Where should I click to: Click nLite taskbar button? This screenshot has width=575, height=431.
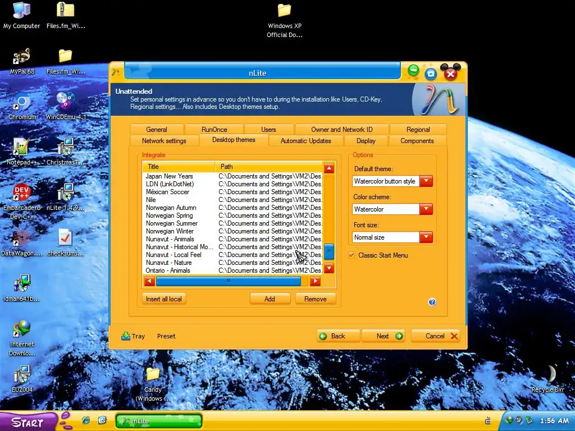pos(159,421)
